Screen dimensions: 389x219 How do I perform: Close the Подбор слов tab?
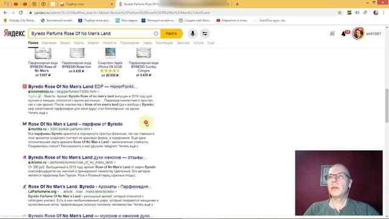point(112,4)
